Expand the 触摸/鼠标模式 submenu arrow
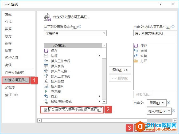 point(100,101)
